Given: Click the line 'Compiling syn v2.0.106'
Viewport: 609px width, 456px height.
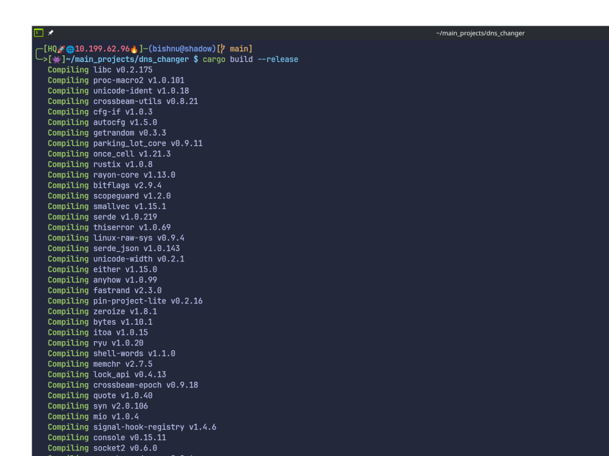Looking at the screenshot, I should pos(97,406).
